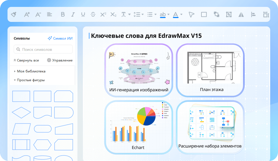Click the Символы panel title

(22, 38)
